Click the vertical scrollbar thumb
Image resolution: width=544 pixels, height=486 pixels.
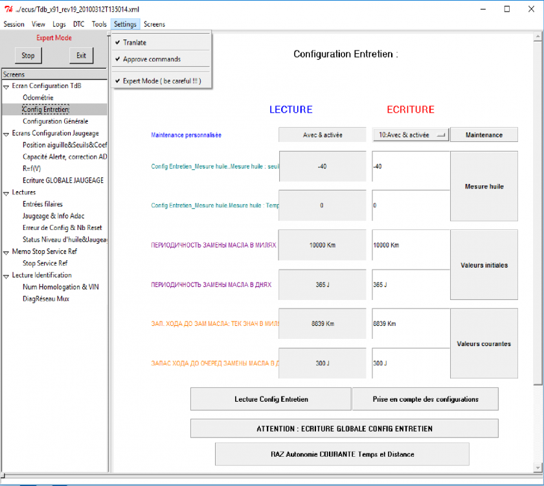click(538, 213)
